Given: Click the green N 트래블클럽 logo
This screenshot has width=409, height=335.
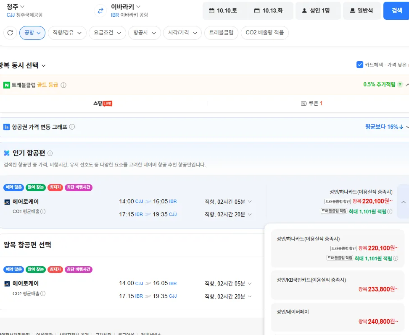Looking at the screenshot, I should point(7,85).
